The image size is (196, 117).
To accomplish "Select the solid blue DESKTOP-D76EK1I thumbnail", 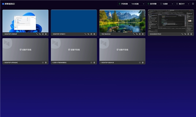I will click(74, 21).
